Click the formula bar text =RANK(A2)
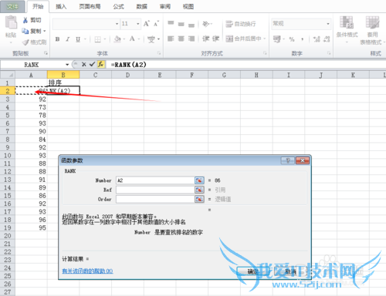This screenshot has width=386, height=296. pyautogui.click(x=129, y=65)
